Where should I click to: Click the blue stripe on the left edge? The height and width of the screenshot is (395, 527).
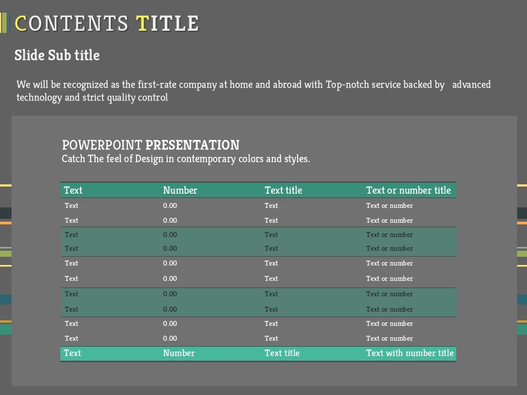click(5, 300)
